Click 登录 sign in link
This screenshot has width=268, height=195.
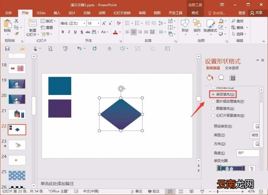click(x=242, y=13)
